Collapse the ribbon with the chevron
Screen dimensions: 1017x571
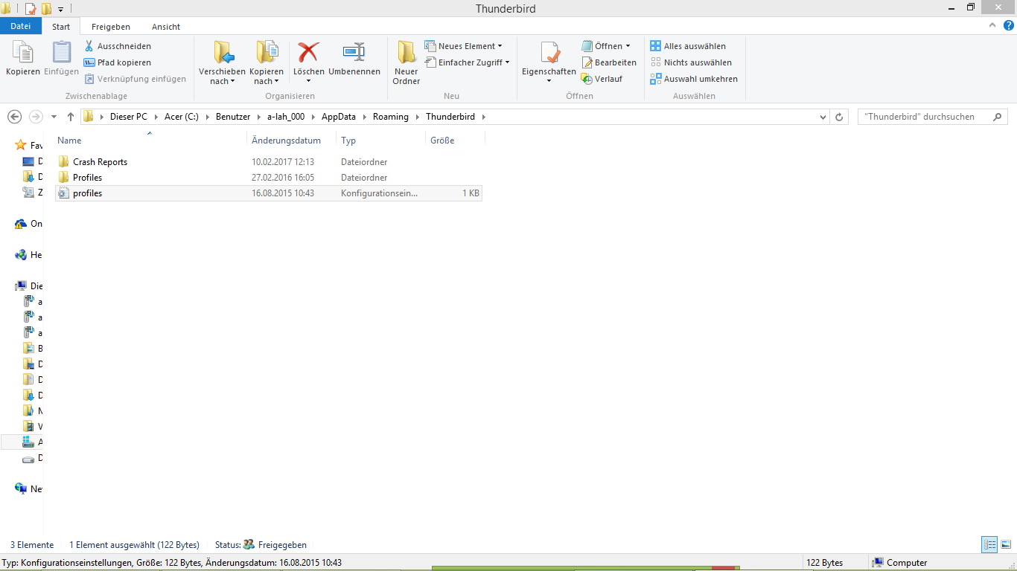coord(992,25)
